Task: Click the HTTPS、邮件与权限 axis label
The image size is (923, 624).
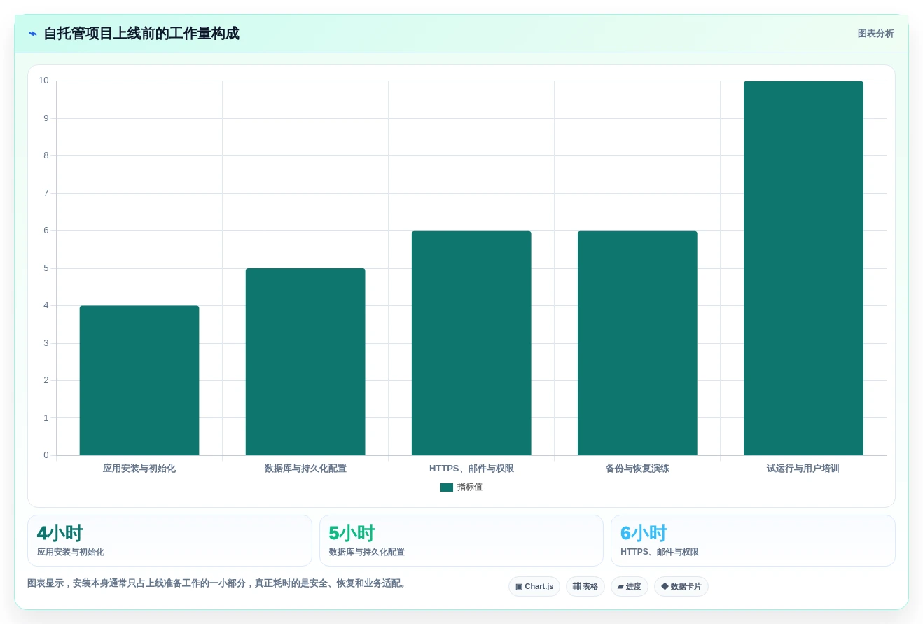Action: click(x=471, y=469)
